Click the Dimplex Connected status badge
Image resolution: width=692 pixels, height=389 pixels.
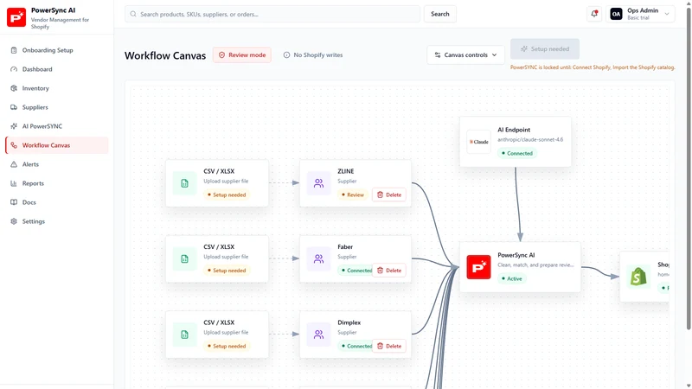pyautogui.click(x=356, y=347)
